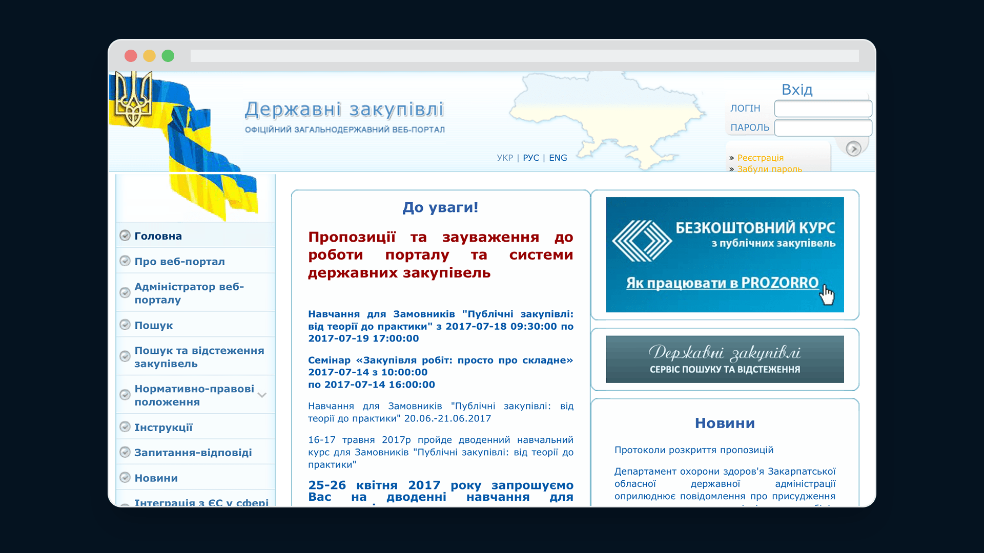The image size is (984, 553).
Task: Select УКР language option
Action: point(504,158)
